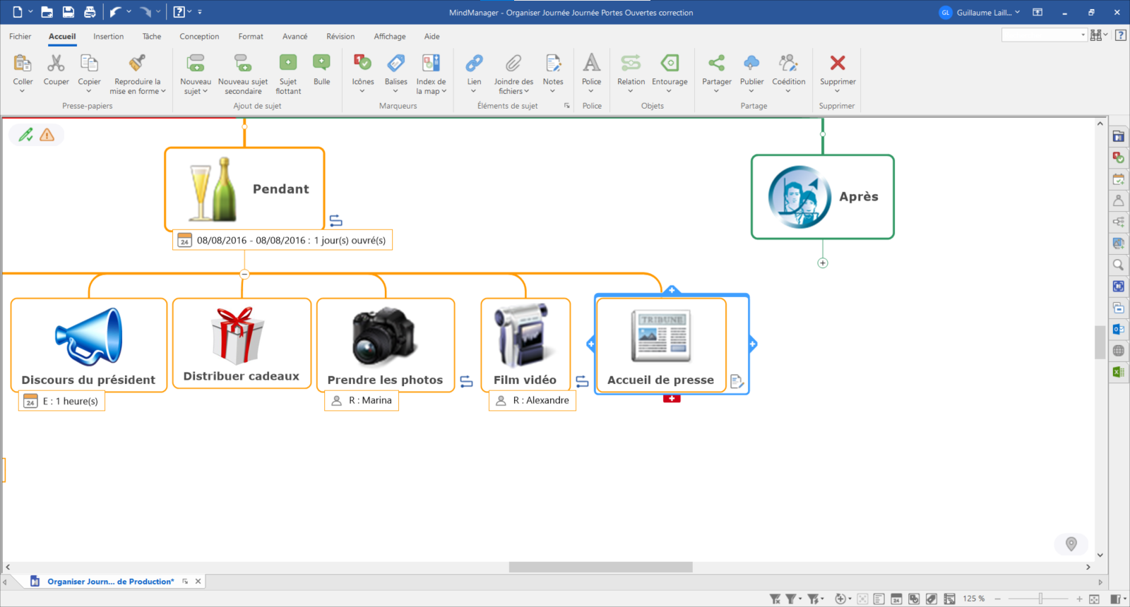Expand the Après topic with plus
Screen dimensions: 1130x607
pyautogui.click(x=823, y=263)
